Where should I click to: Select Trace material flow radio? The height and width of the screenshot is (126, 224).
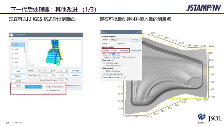[104, 66]
